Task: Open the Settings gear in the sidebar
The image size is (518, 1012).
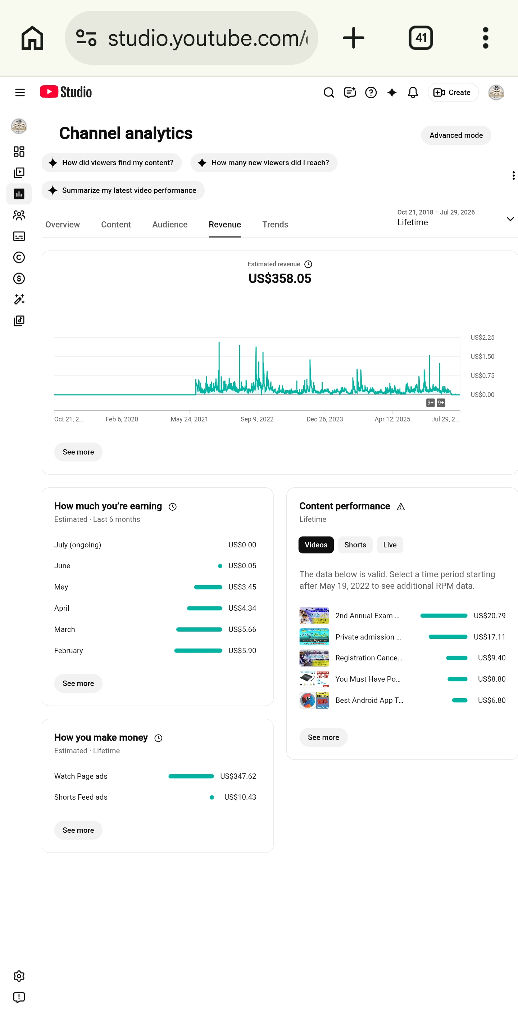Action: point(19,976)
